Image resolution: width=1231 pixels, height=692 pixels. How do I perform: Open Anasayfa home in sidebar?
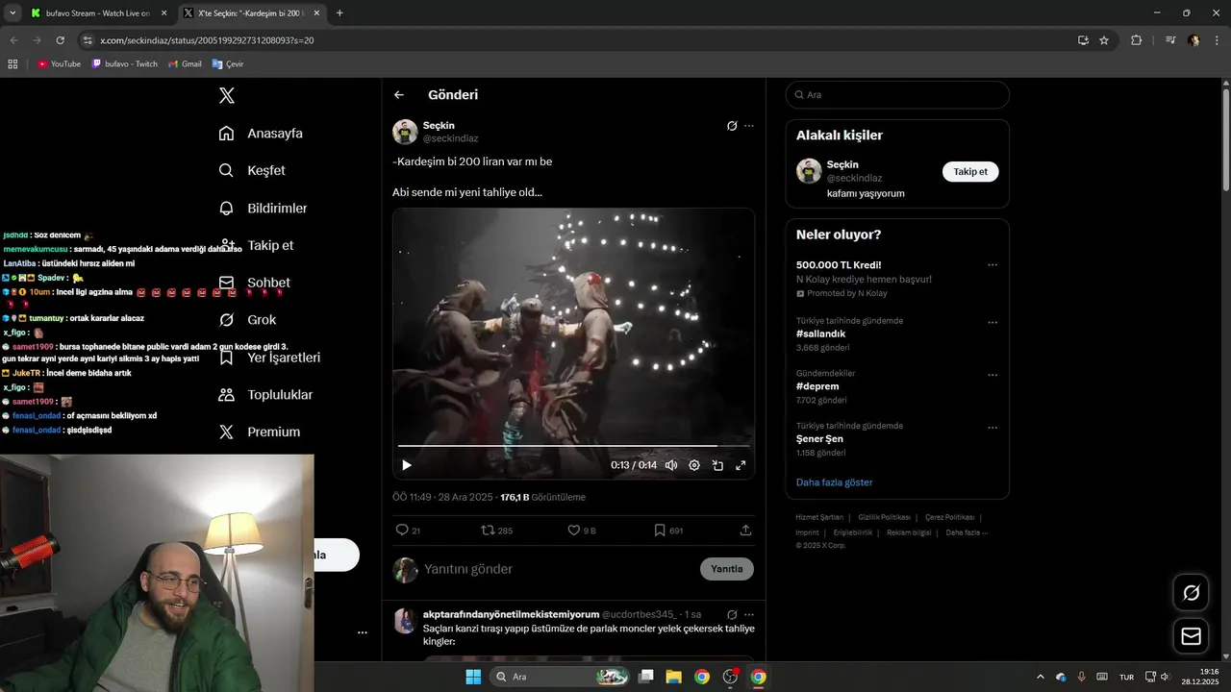tap(261, 134)
